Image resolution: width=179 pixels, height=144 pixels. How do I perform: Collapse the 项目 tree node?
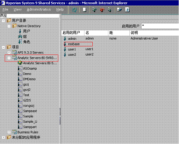click(x=3, y=47)
